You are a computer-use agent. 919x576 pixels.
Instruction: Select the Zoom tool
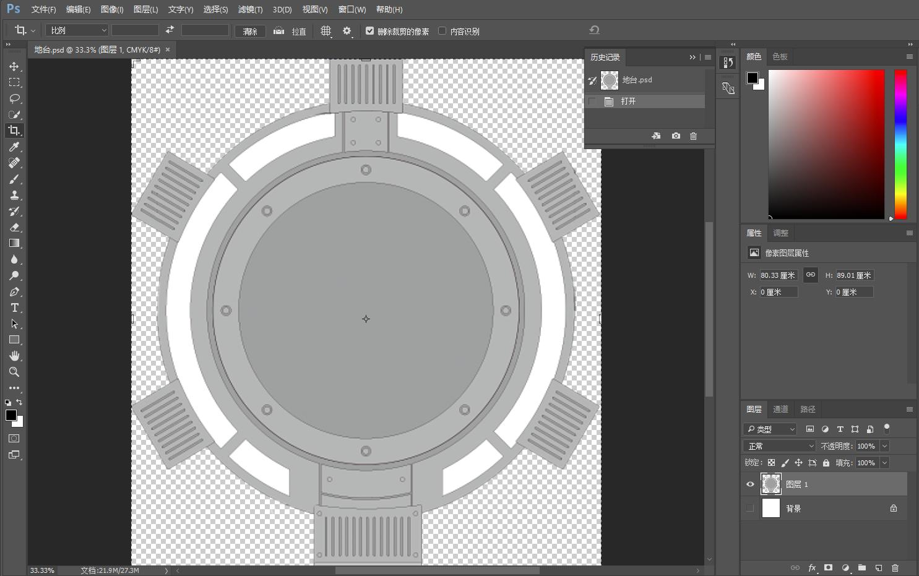pos(14,372)
